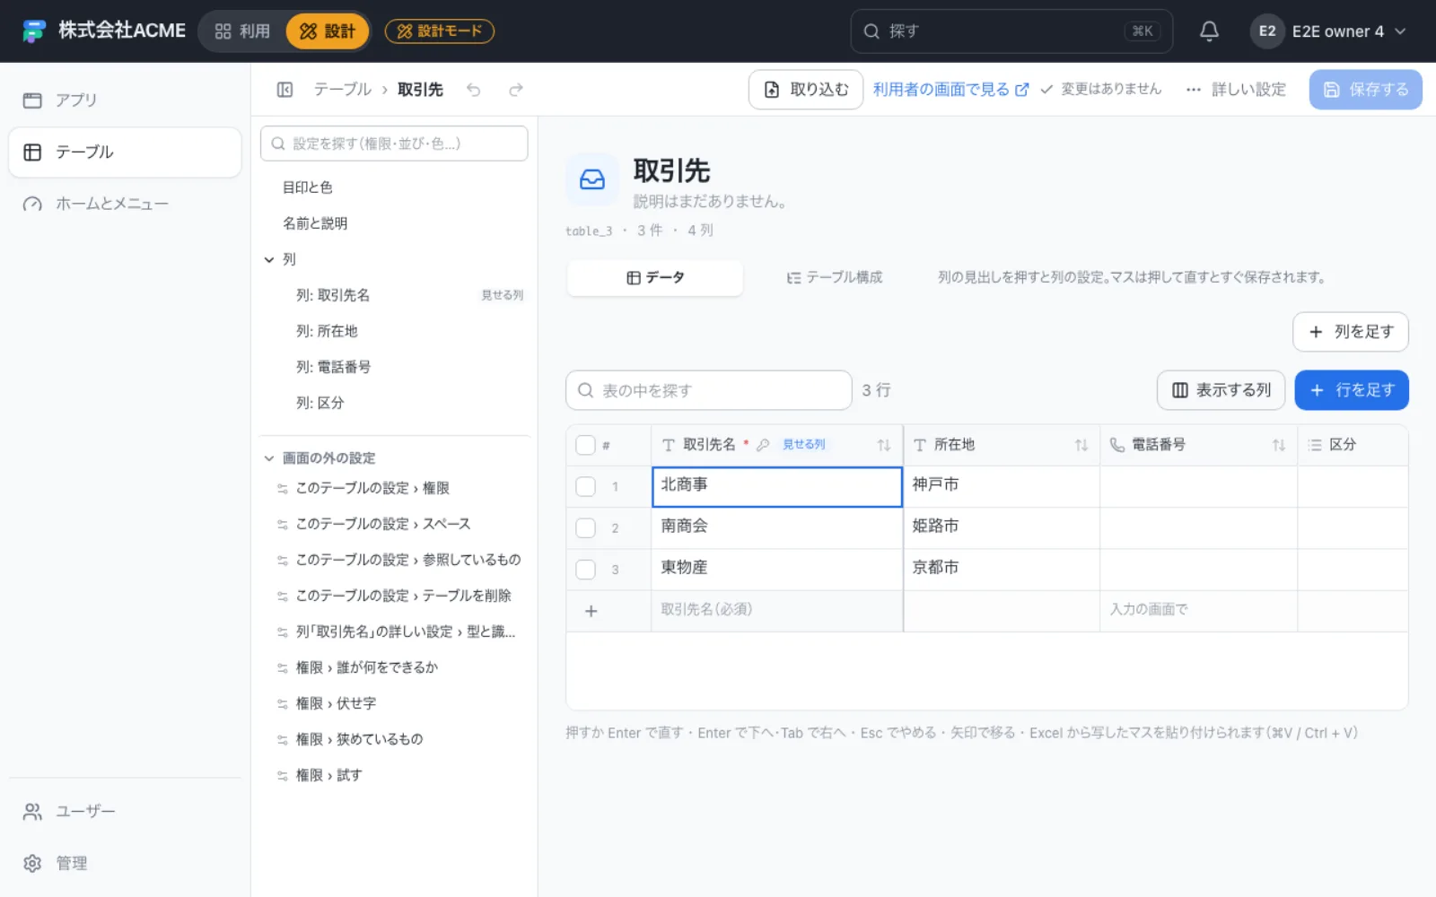Click the key icon in 取引先名 header
Image resolution: width=1436 pixels, height=897 pixels.
[763, 445]
